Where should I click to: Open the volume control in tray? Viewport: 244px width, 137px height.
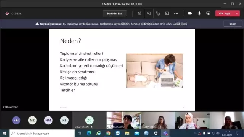click(x=218, y=133)
